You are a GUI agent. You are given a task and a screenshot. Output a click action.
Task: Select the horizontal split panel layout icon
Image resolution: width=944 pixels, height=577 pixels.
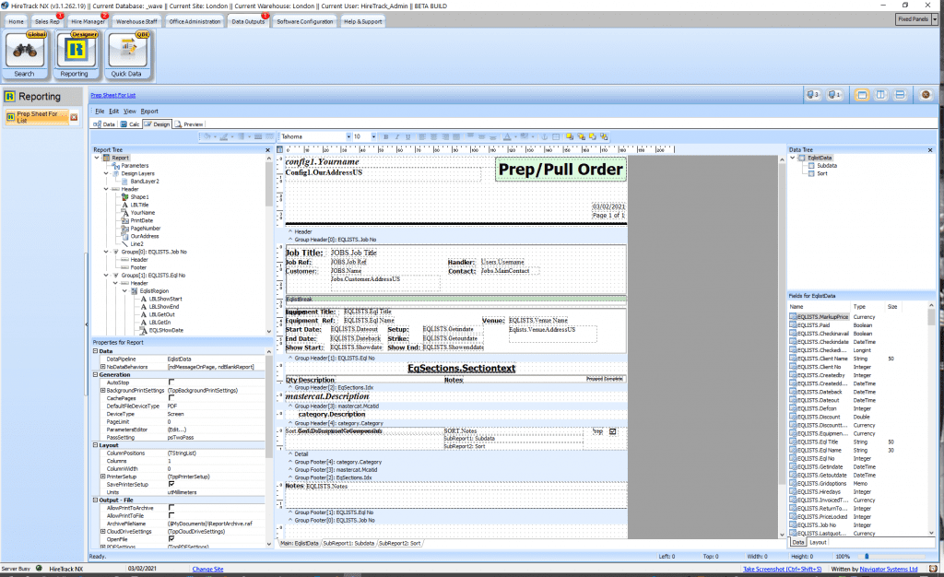tap(900, 95)
